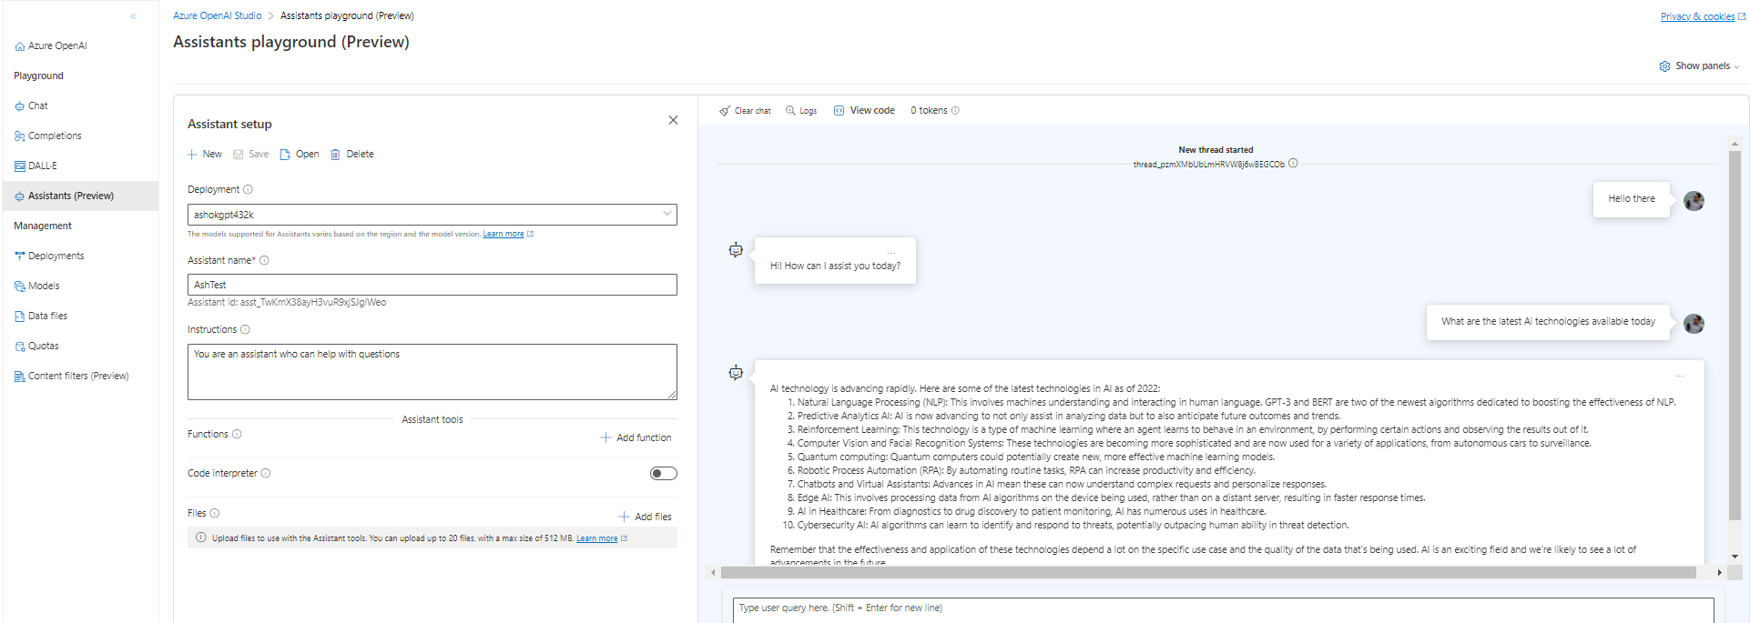
Task: Show Functions info icon
Action: [237, 434]
